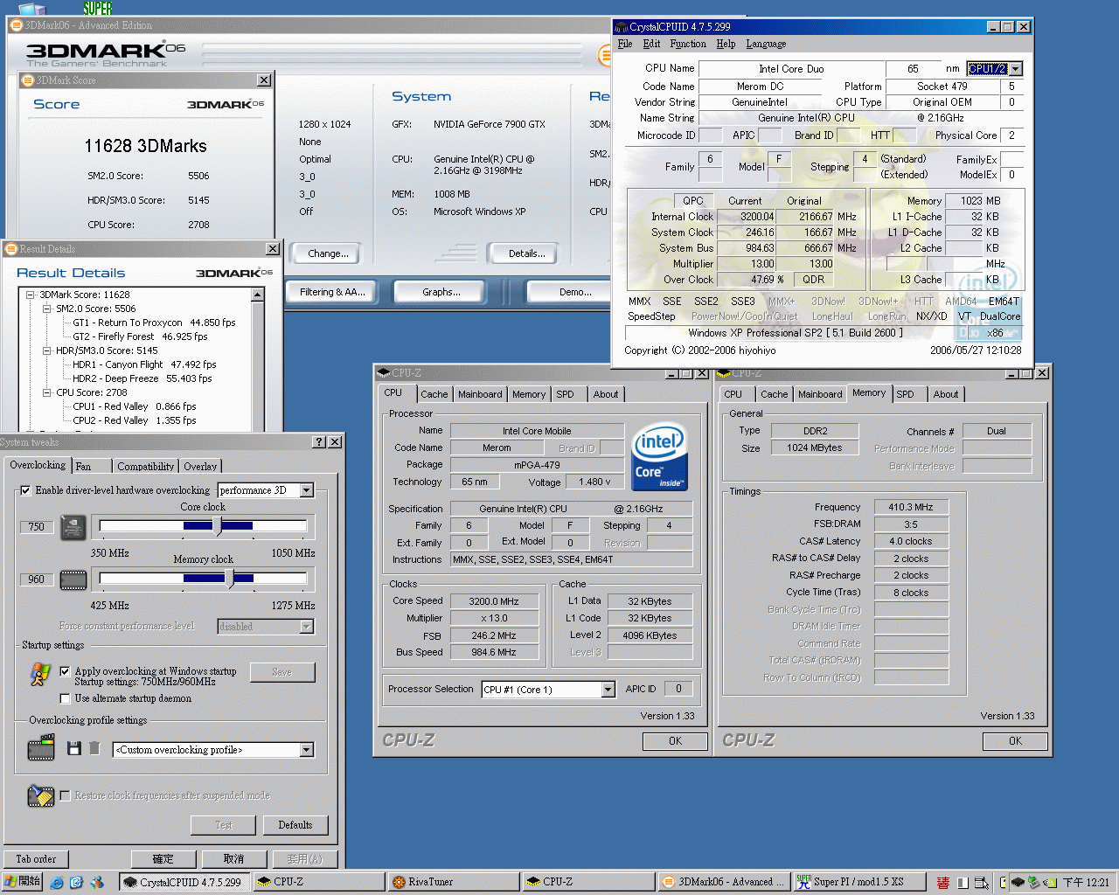
Task: Collapse the 3DMark Score: 11628 tree node
Action: 31,295
